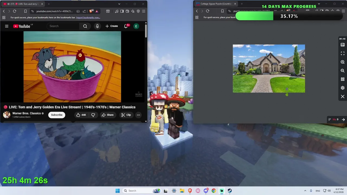
Task: Zoom in on the jigsaw puzzle
Action: pyautogui.click(x=343, y=62)
